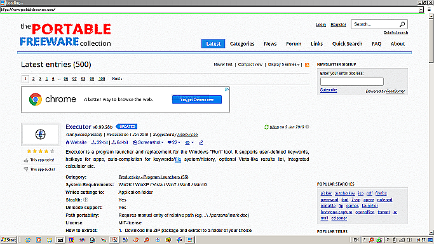Click the newsletter email address field
Screen dimensions: 434x244
[352, 81]
